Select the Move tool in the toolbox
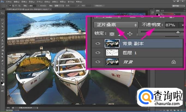 click(2, 13)
